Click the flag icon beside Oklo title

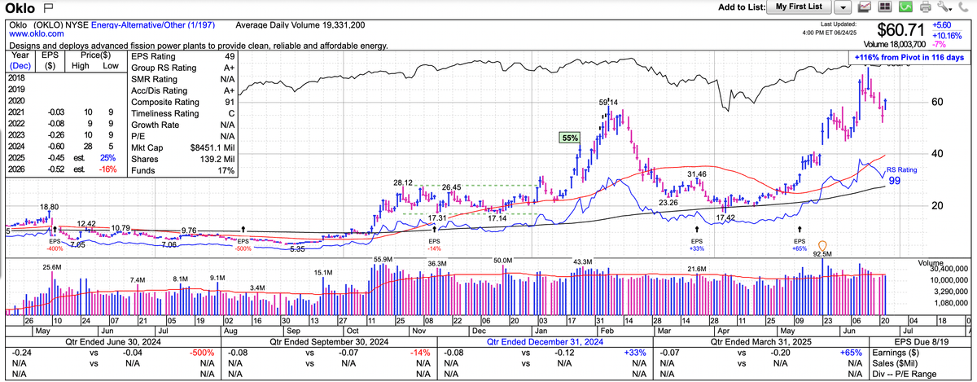coord(48,7)
